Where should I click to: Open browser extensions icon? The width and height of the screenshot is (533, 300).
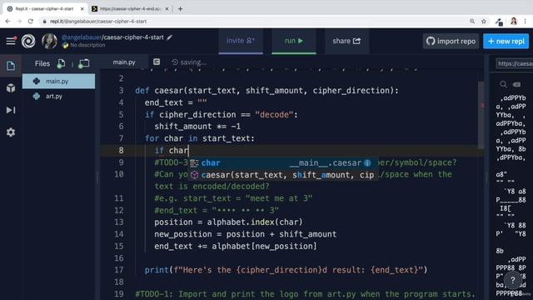[x=499, y=22]
